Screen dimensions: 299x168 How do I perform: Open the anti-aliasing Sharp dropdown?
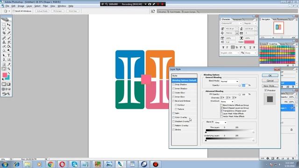tap(250, 53)
